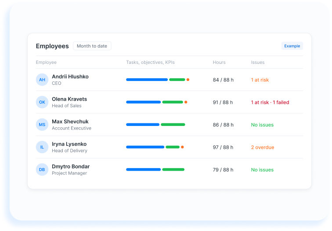This screenshot has width=332, height=231.
Task: Click the green progress bar for Olena Kravets
Action: (x=173, y=102)
